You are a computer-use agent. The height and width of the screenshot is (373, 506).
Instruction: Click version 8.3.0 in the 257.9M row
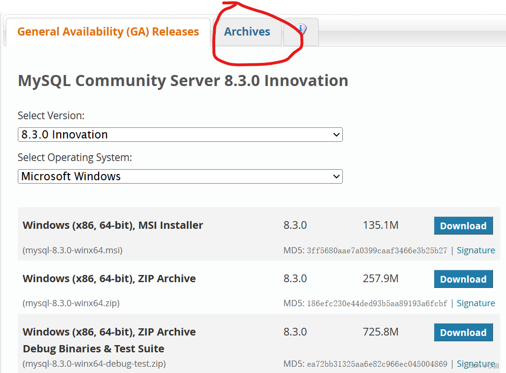point(295,278)
